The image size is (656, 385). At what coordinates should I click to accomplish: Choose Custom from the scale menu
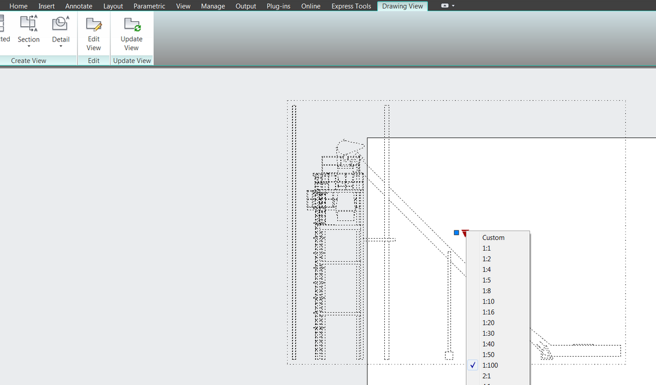(493, 238)
